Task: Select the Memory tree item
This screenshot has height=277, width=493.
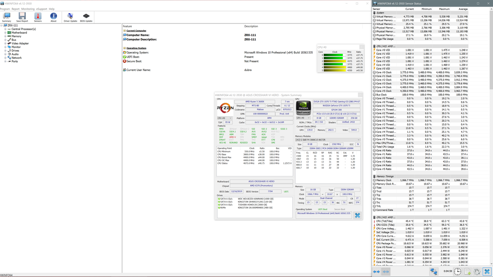Action: (16, 36)
